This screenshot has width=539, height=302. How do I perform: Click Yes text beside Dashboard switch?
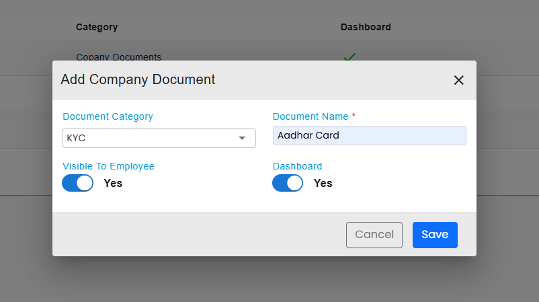[323, 183]
